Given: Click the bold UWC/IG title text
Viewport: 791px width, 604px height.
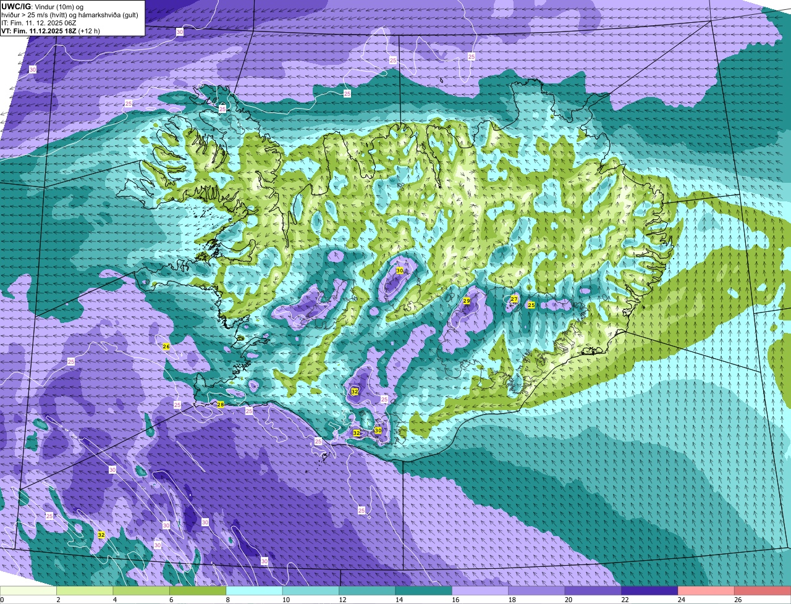Looking at the screenshot, I should tap(15, 6).
